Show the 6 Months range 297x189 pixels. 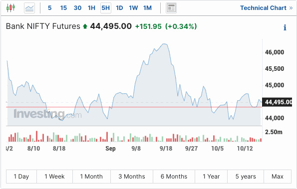point(174,177)
